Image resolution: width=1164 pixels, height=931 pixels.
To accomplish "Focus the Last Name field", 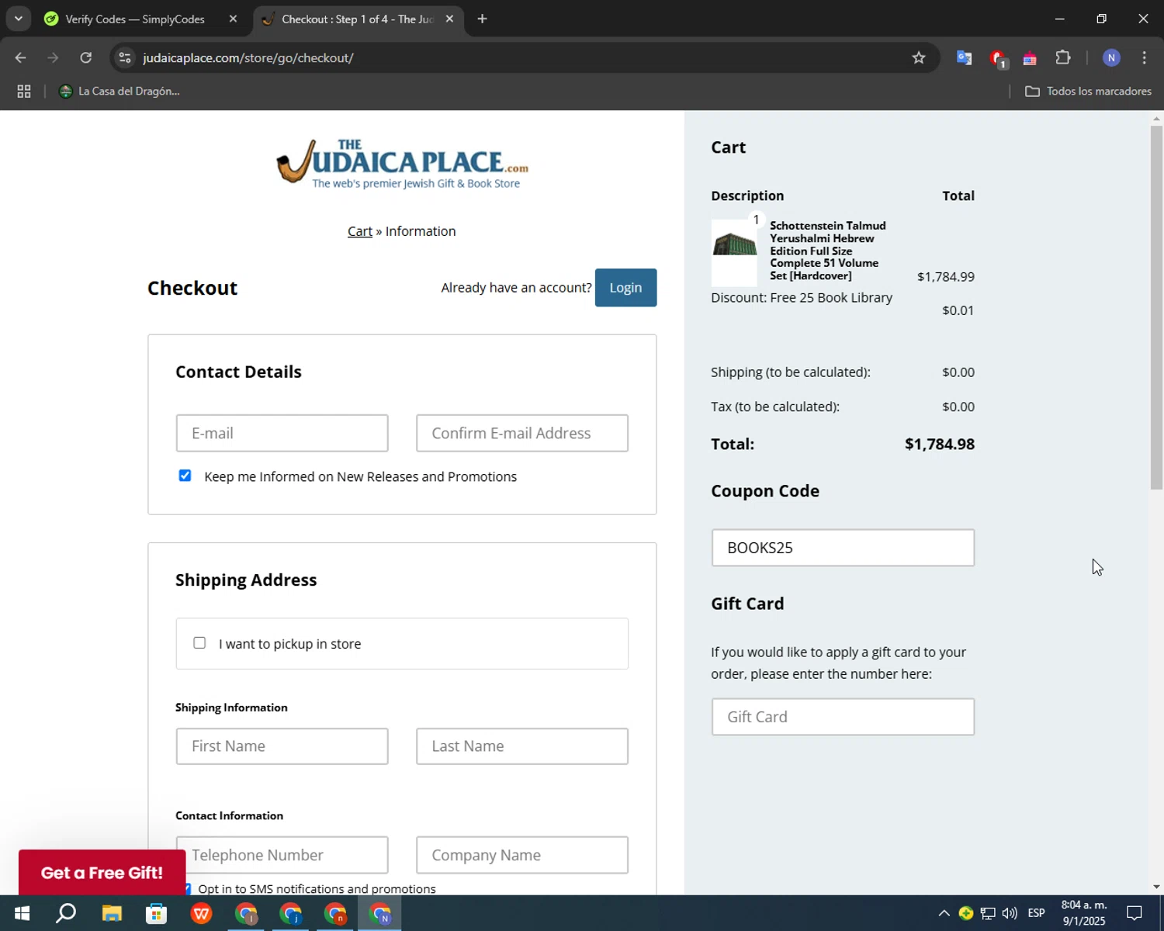I will click(521, 746).
